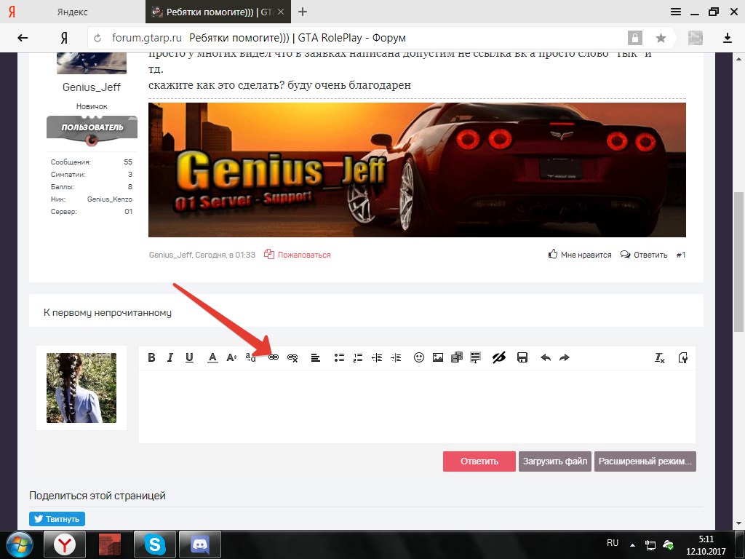Click the remove formatting icon
The height and width of the screenshot is (559, 745).
660,357
